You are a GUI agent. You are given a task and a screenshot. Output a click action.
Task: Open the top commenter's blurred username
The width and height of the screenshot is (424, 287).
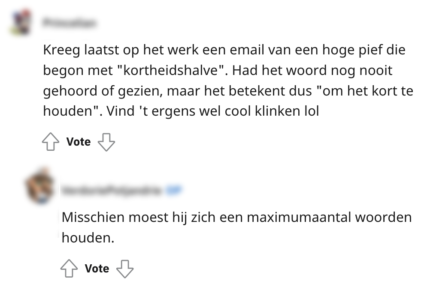[70, 22]
